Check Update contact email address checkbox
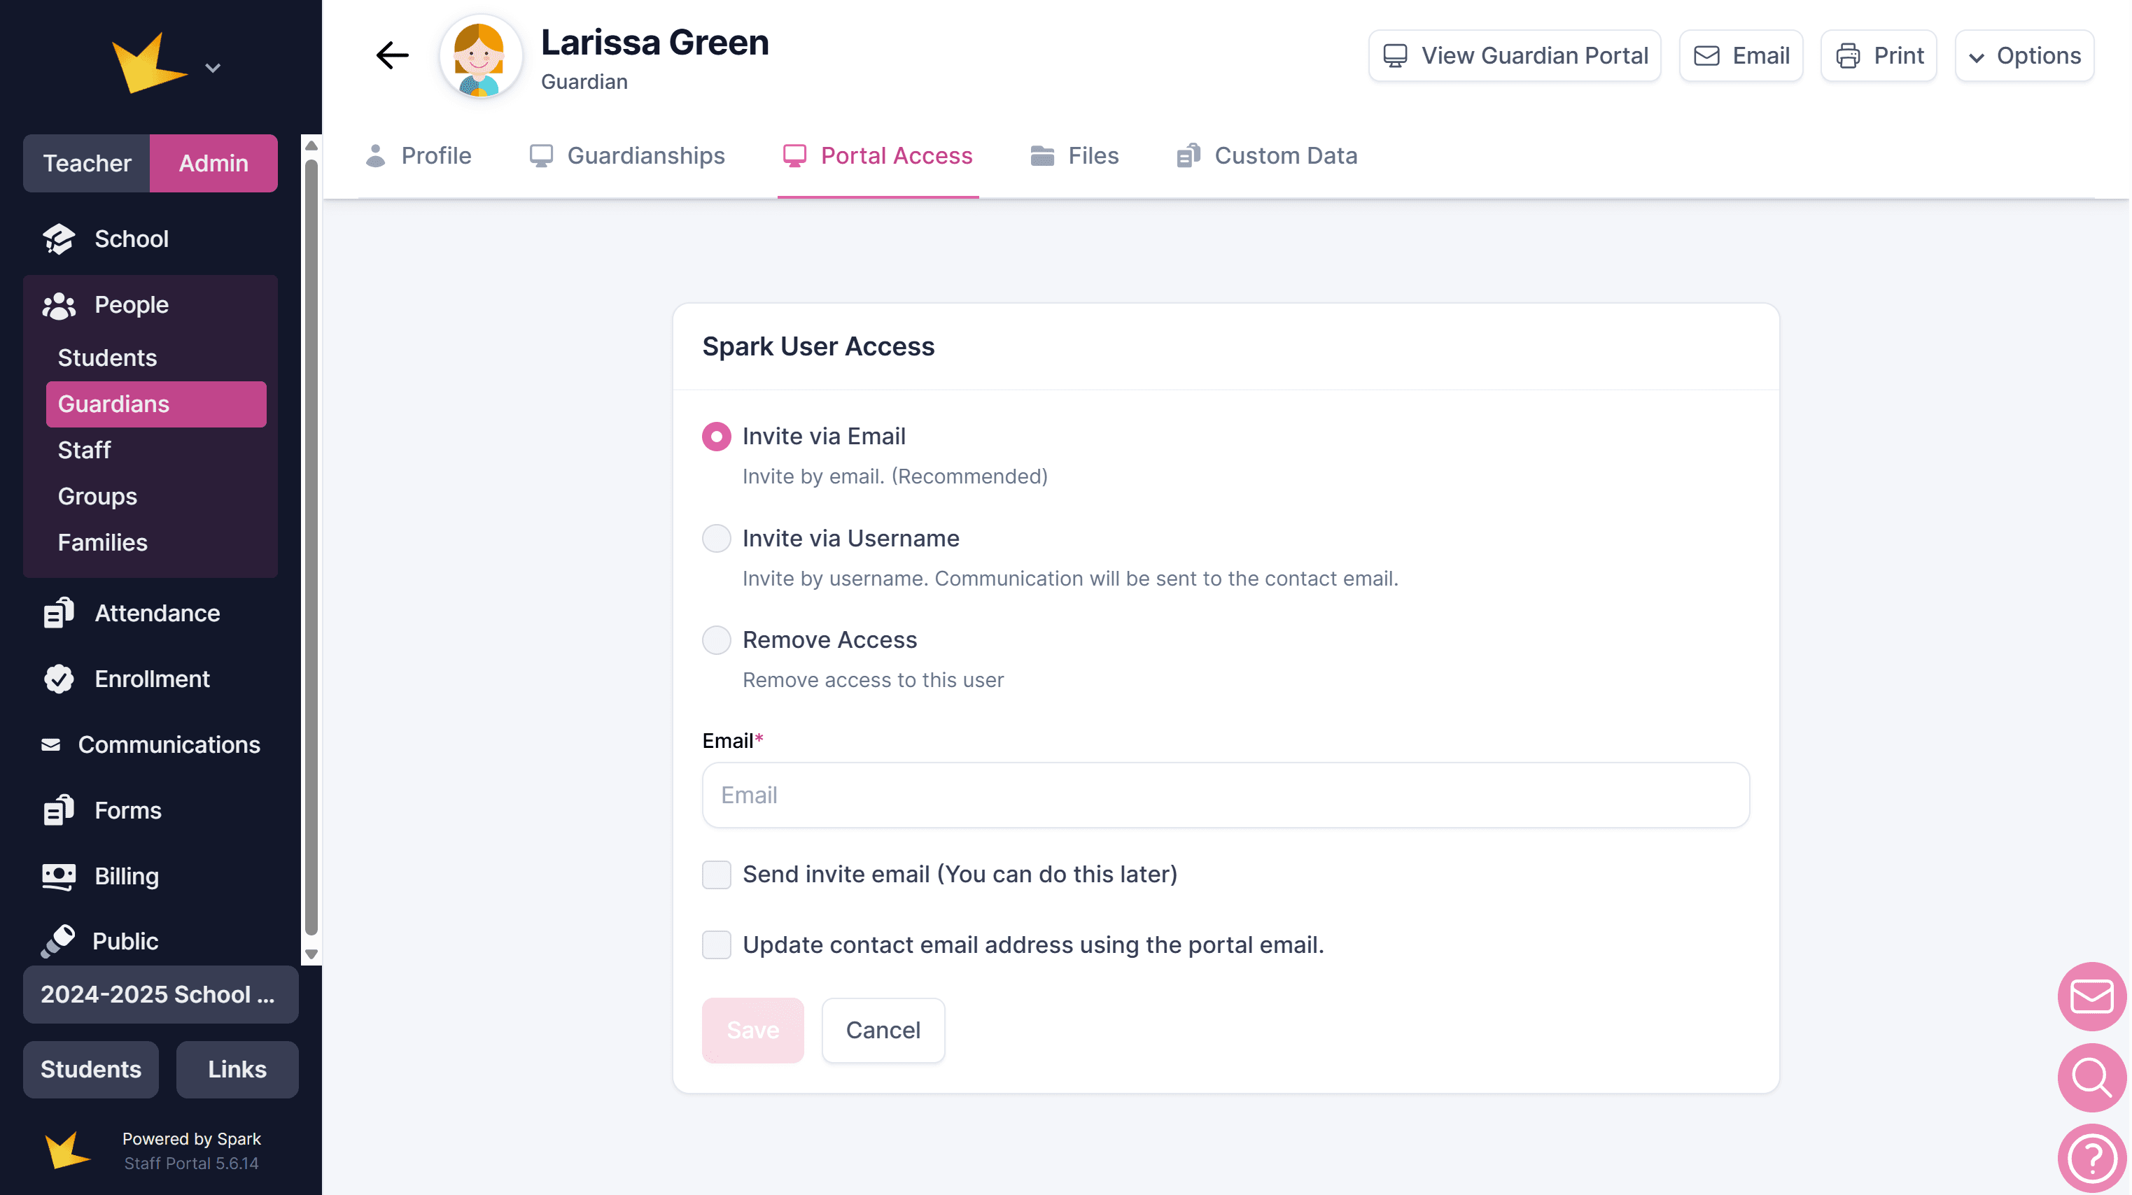 [x=716, y=945]
